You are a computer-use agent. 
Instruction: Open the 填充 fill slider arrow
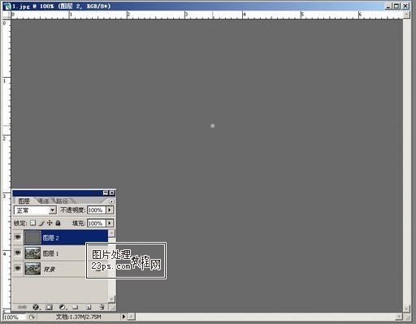click(110, 223)
